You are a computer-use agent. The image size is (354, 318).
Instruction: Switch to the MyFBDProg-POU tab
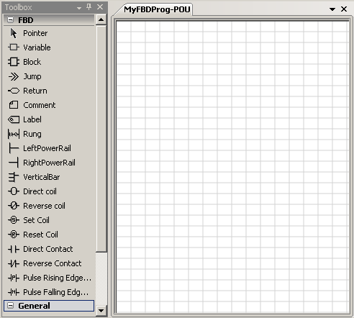click(157, 9)
